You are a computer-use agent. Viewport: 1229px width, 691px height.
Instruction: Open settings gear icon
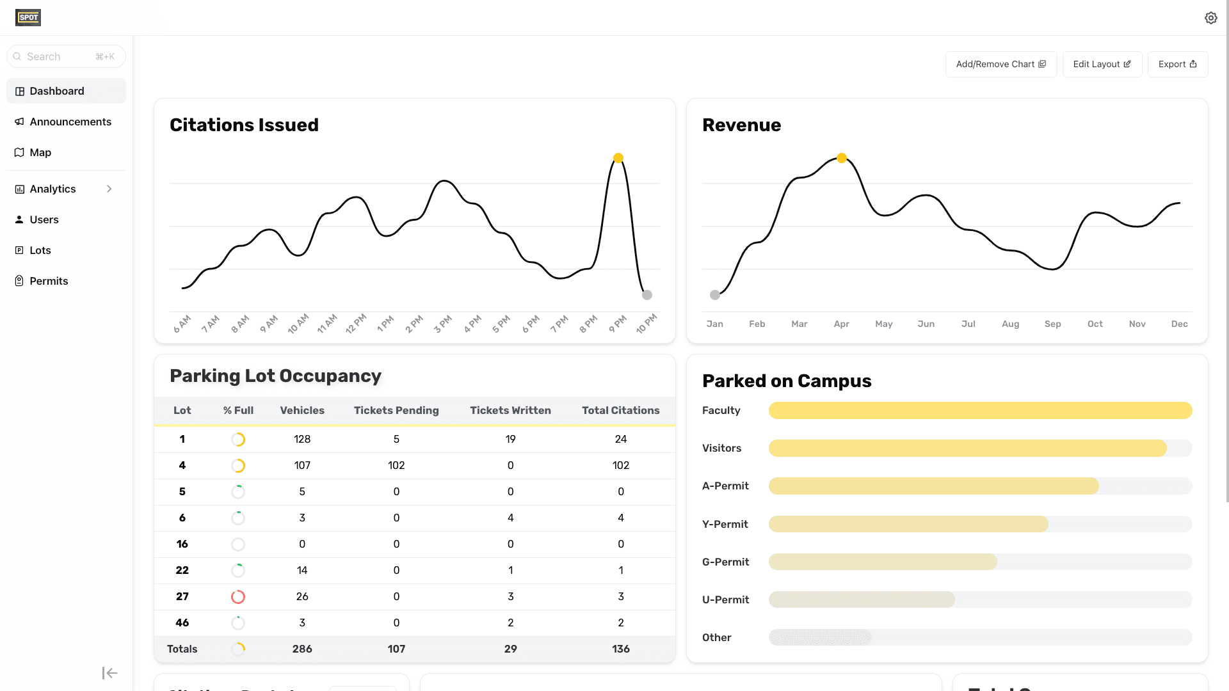pos(1210,18)
